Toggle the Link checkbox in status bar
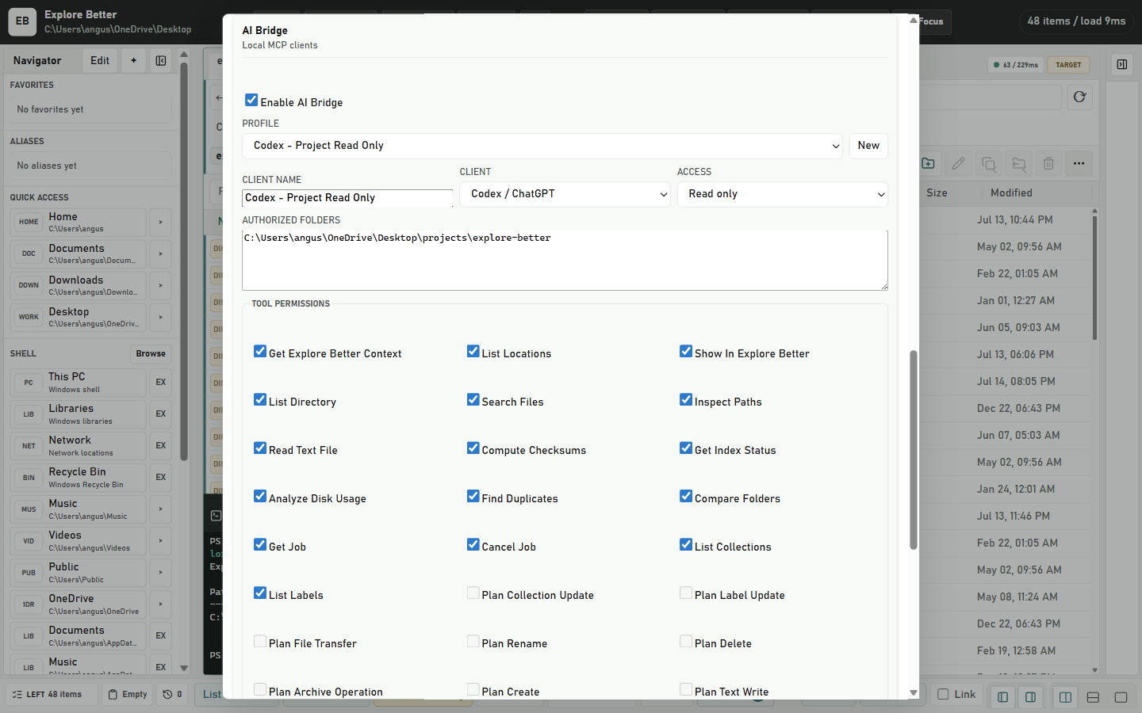 click(x=943, y=694)
